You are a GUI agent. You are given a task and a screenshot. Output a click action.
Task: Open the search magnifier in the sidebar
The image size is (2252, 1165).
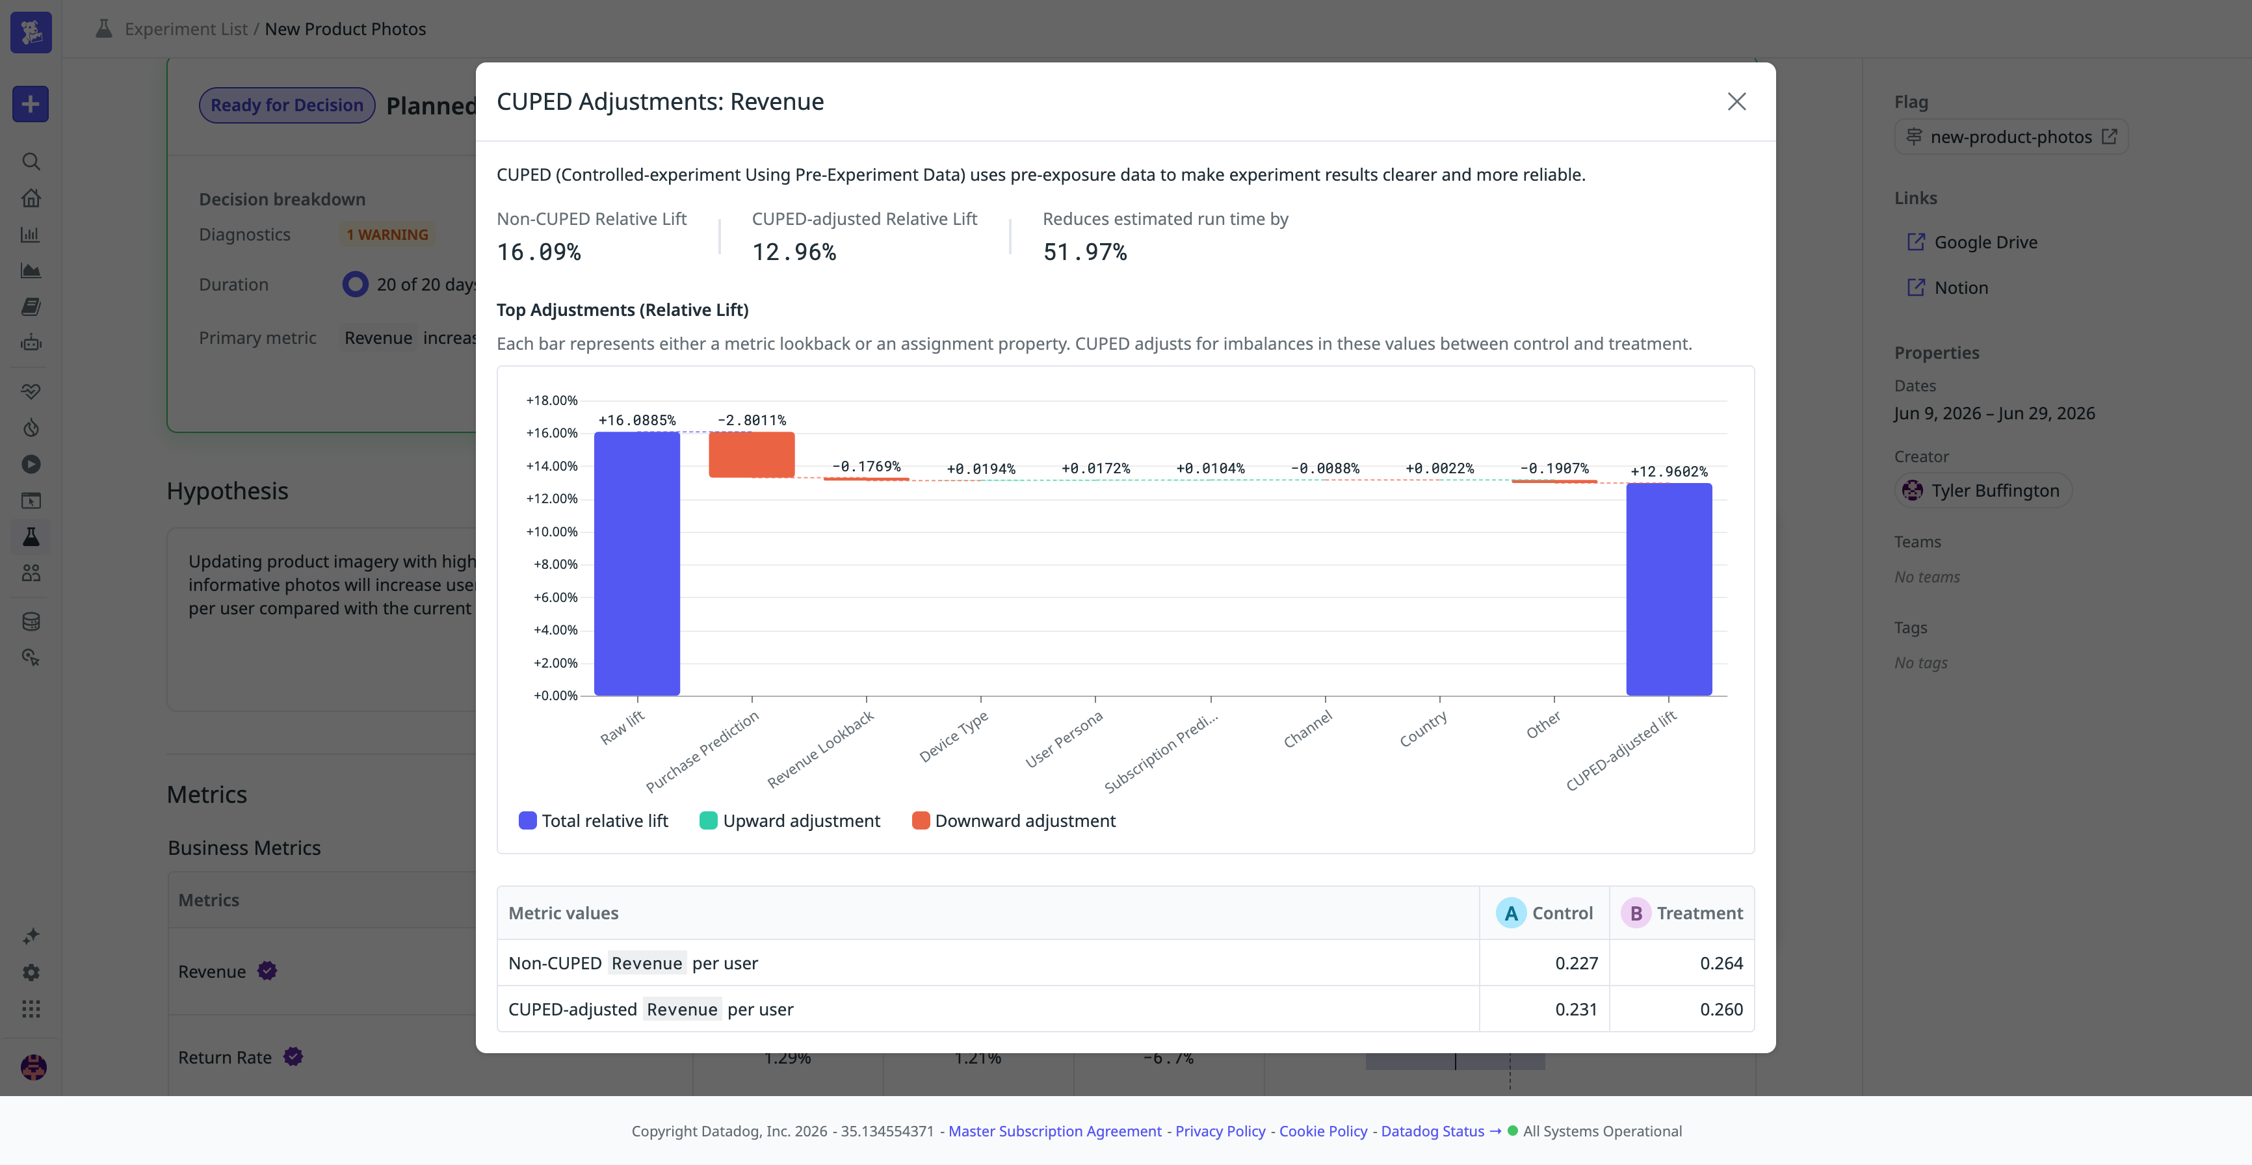click(x=31, y=162)
